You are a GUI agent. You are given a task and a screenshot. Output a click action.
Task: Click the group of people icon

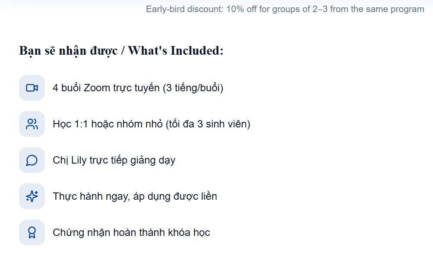pyautogui.click(x=32, y=124)
